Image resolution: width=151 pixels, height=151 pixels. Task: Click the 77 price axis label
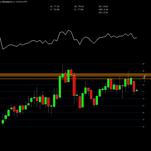tap(143, 92)
